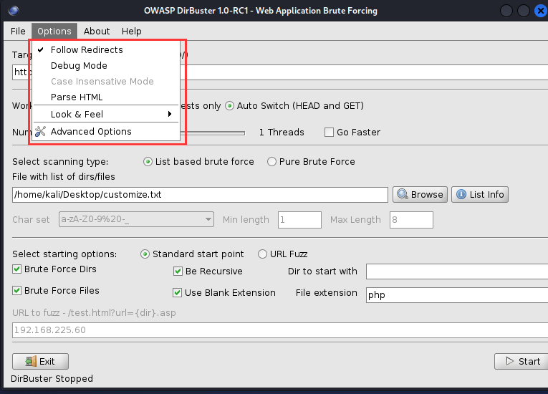The width and height of the screenshot is (548, 394).
Task: Click the Case Insensative Mode entry
Action: pyautogui.click(x=105, y=82)
